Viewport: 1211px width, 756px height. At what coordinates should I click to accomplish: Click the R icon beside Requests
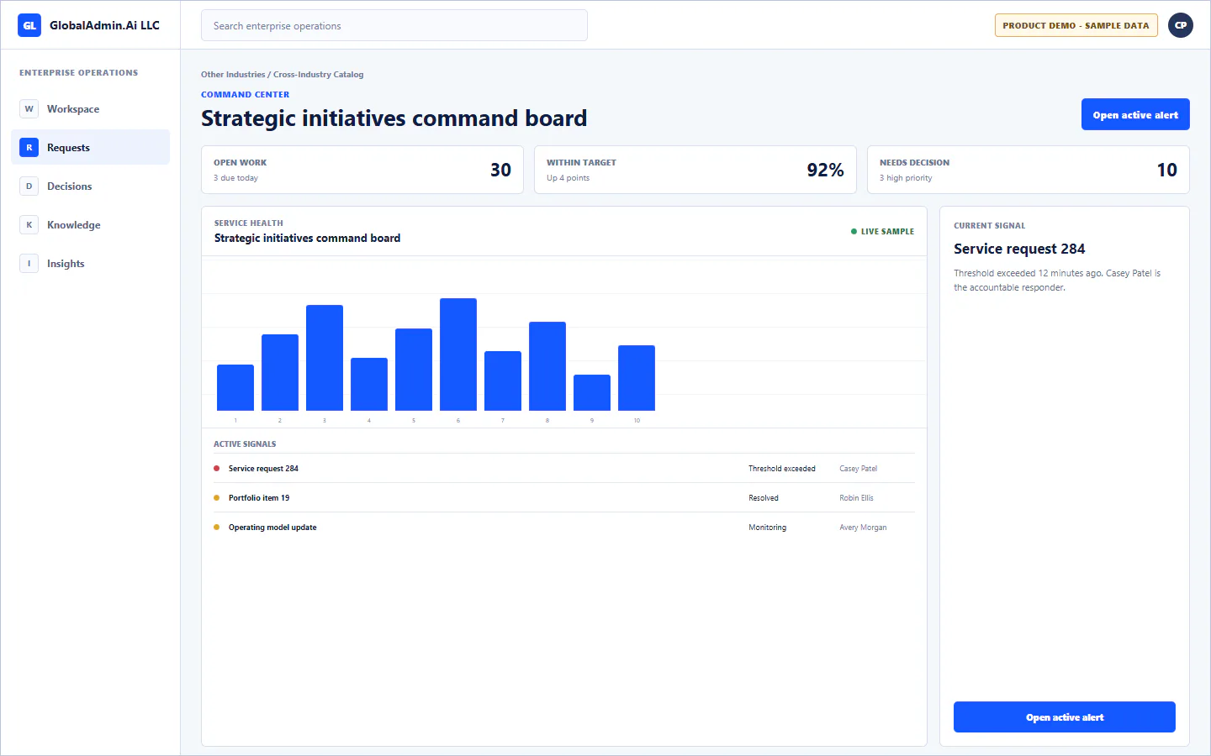(29, 148)
